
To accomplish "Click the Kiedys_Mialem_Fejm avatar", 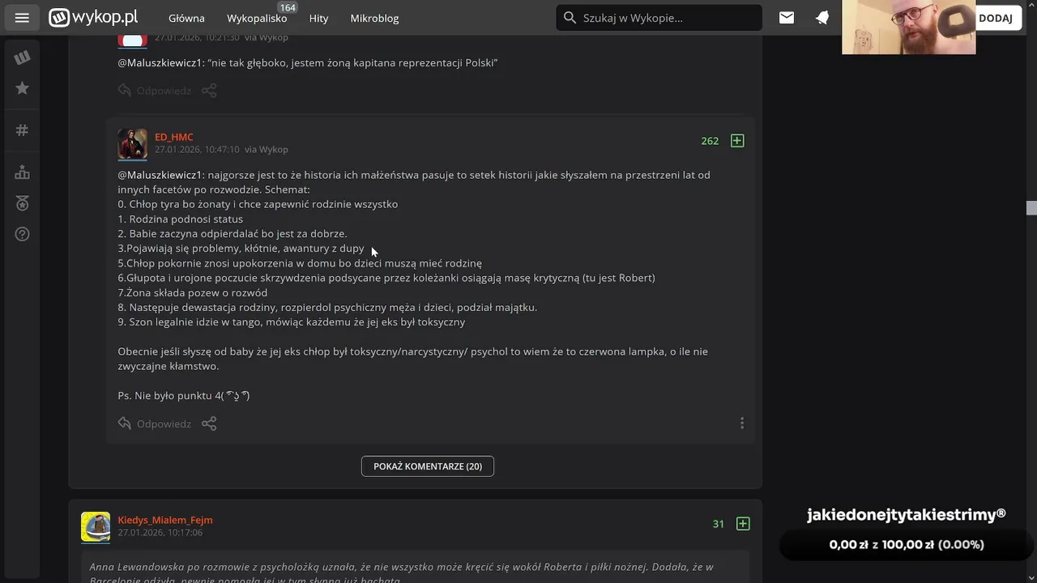I will click(96, 526).
